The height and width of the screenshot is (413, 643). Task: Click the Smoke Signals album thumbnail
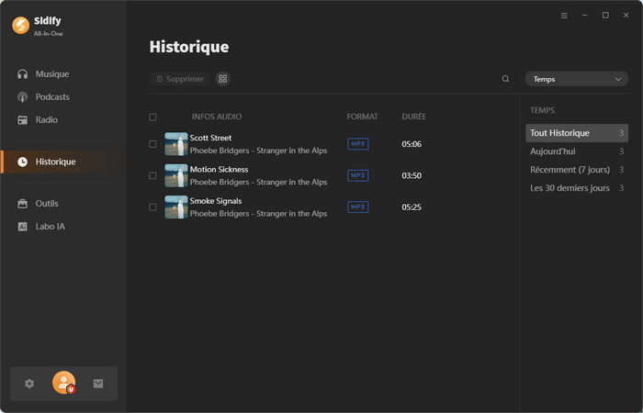click(x=176, y=207)
